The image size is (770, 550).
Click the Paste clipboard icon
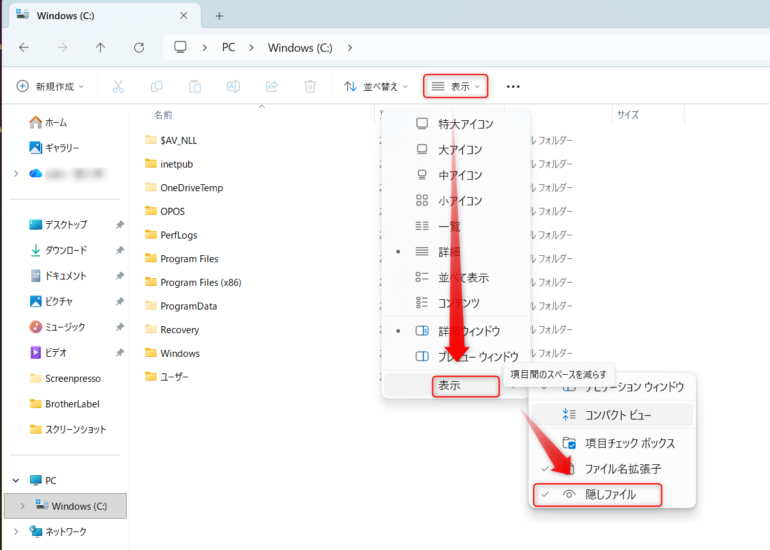195,86
